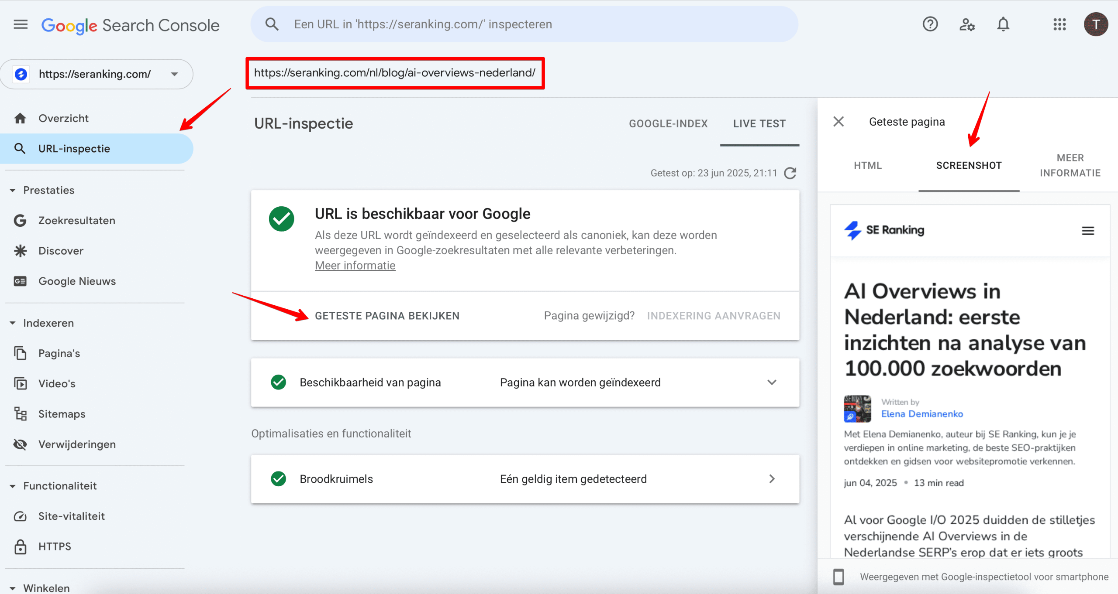1118x594 pixels.
Task: Click the Overzicht home icon
Action: 20,118
